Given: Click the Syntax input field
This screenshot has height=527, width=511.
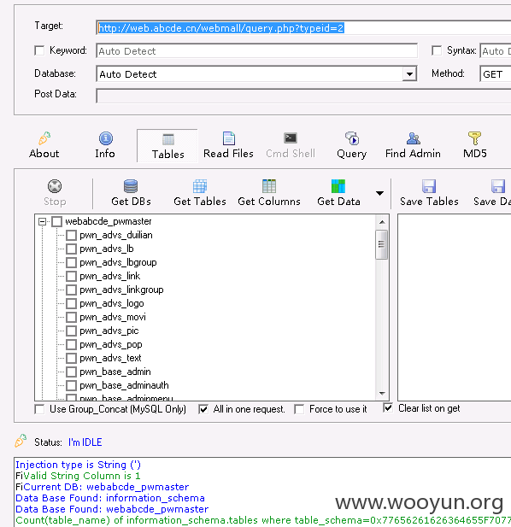Looking at the screenshot, I should click(496, 51).
